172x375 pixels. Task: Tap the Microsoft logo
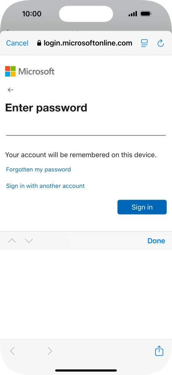[x=30, y=71]
